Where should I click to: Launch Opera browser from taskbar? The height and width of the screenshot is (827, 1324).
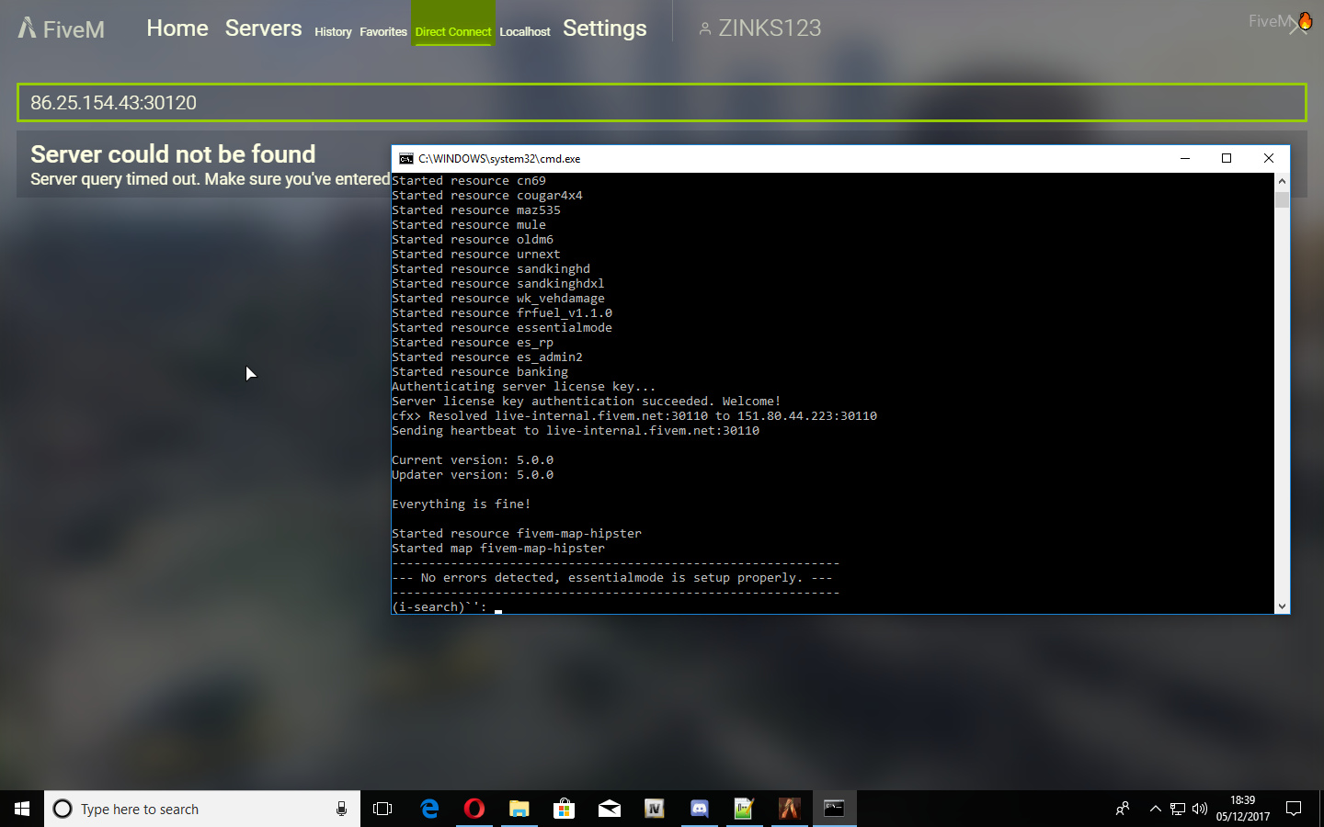pos(474,809)
